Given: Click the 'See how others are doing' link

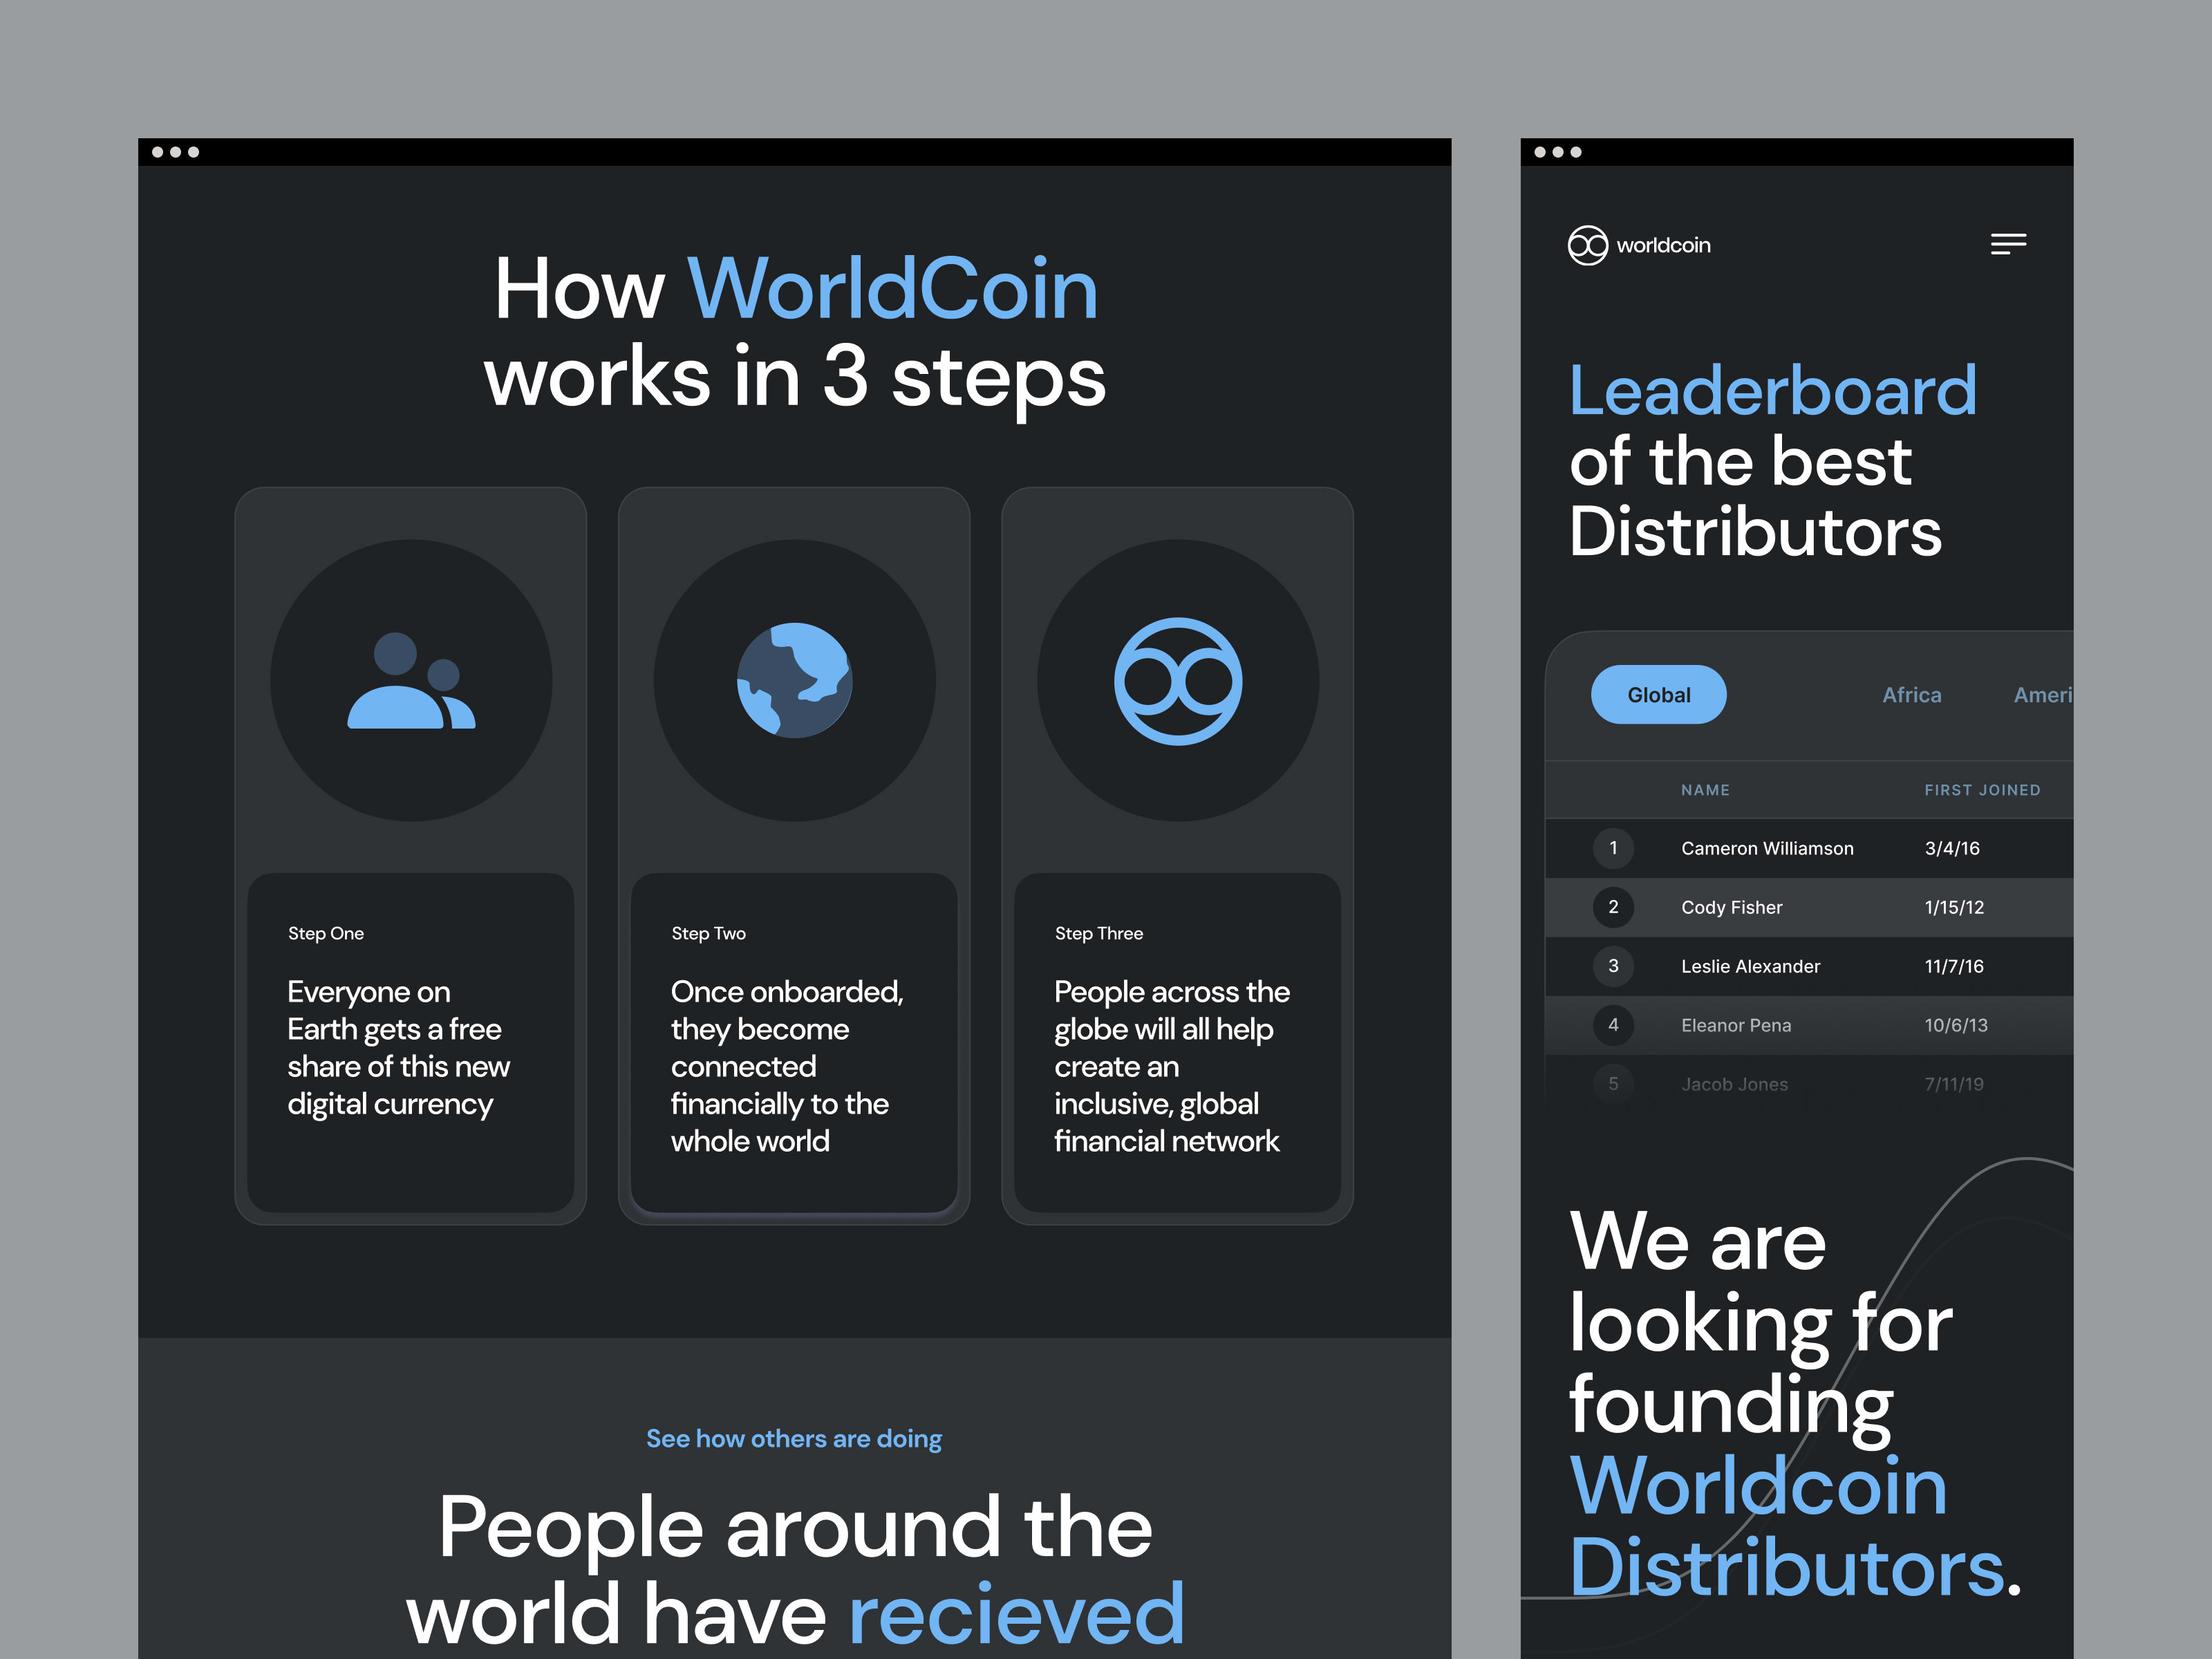Looking at the screenshot, I should [x=794, y=1438].
